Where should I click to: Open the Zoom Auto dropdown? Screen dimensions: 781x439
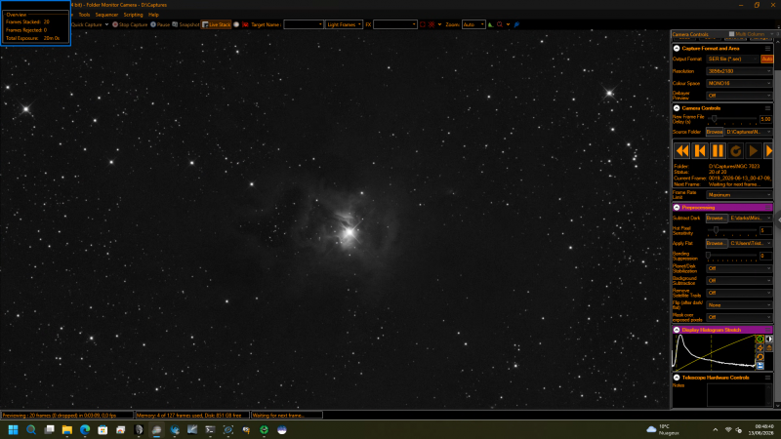pyautogui.click(x=473, y=24)
